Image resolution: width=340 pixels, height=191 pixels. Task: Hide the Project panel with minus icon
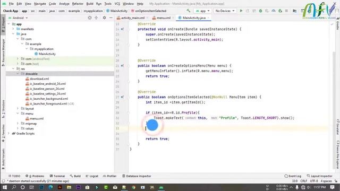click(x=111, y=18)
